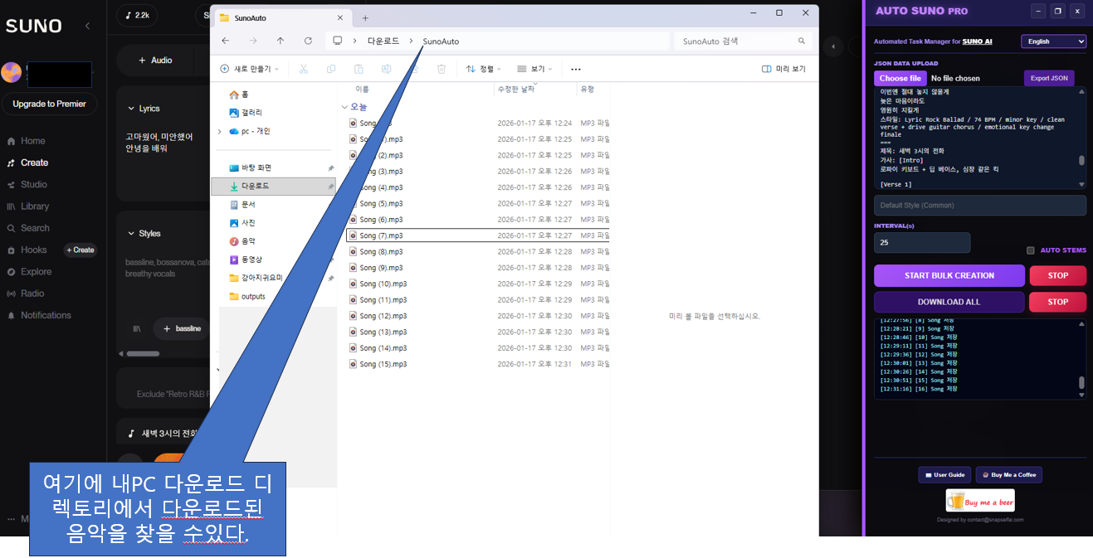Open the three-dot See more menu
The height and width of the screenshot is (558, 1093).
(576, 69)
